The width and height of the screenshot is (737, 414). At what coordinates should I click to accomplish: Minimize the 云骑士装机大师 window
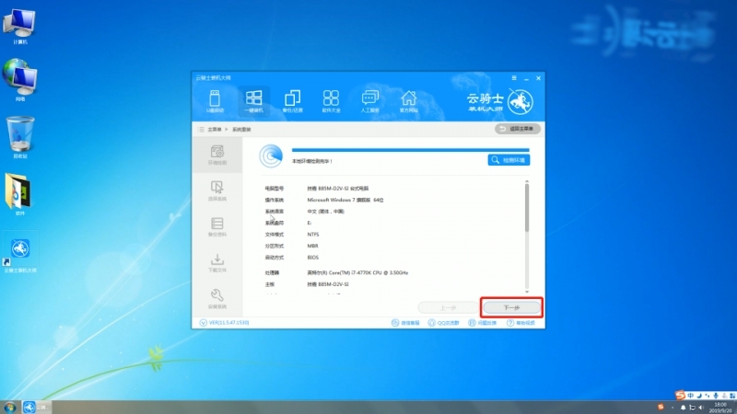coord(526,78)
